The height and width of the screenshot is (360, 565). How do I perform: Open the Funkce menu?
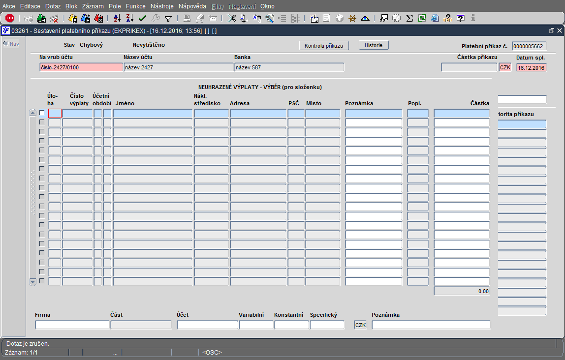pos(136,6)
